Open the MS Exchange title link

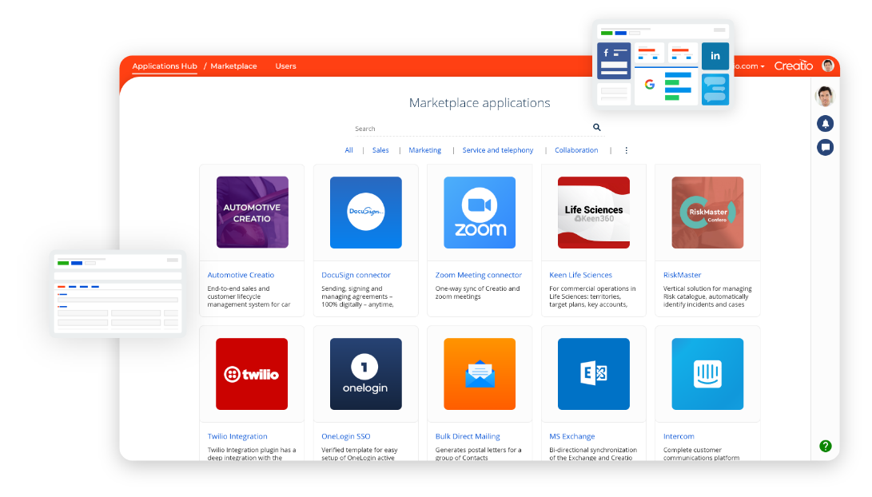(571, 436)
